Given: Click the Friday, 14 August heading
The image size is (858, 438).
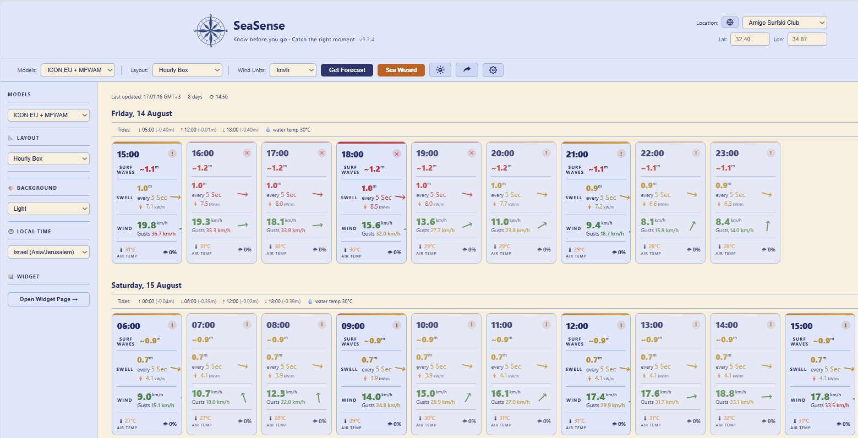Looking at the screenshot, I should coord(142,113).
